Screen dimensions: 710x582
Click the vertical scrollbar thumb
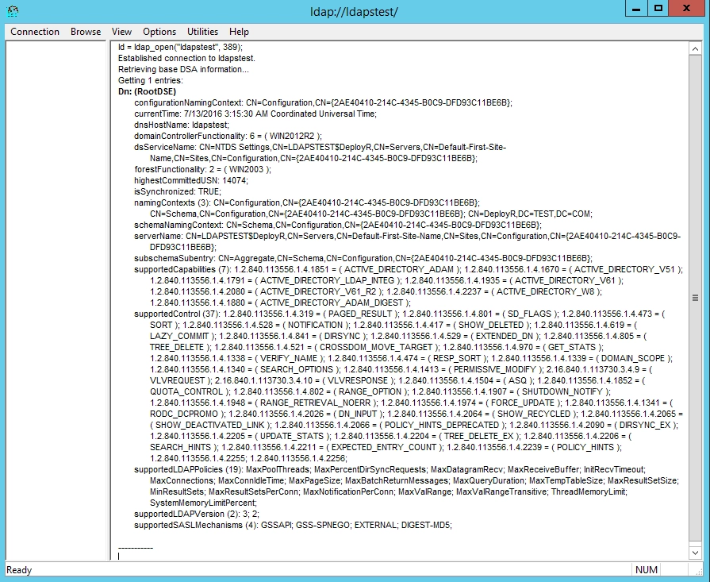(x=695, y=298)
